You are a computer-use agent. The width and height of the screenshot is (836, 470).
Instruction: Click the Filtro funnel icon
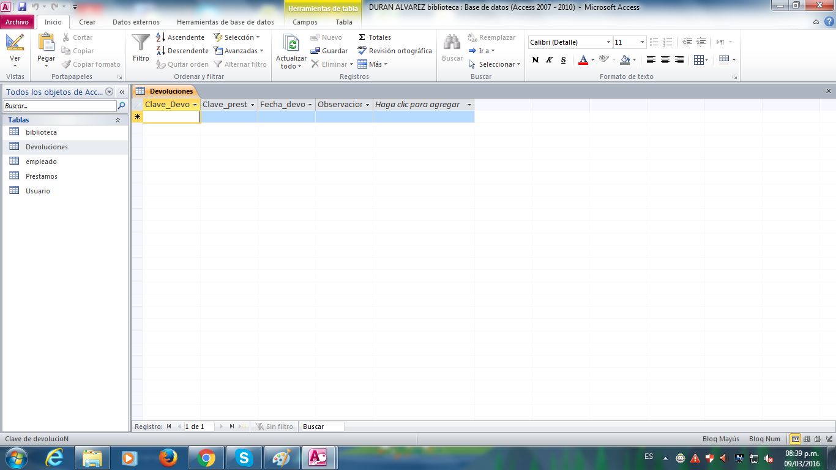pos(141,43)
